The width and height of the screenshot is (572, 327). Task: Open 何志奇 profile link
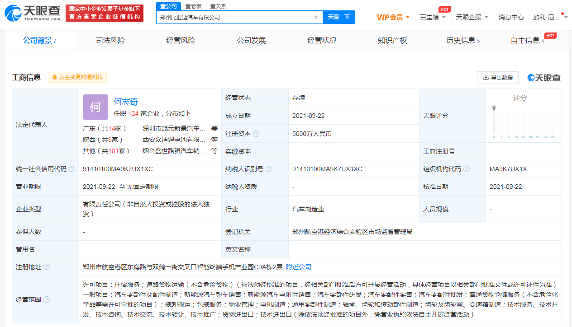point(126,102)
